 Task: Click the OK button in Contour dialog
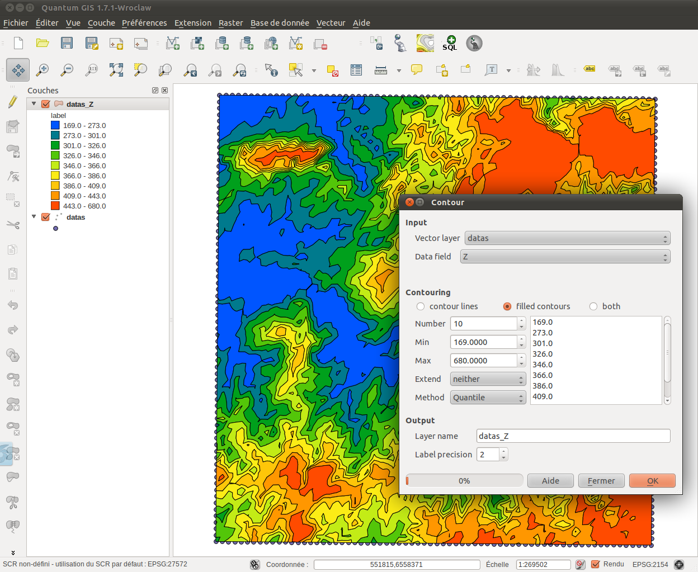(652, 481)
